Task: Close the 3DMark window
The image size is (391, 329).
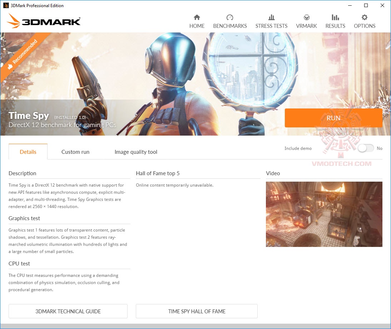Action: [x=382, y=5]
